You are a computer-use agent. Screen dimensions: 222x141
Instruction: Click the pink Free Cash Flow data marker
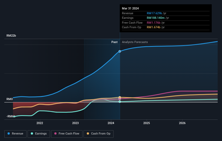(120, 99)
